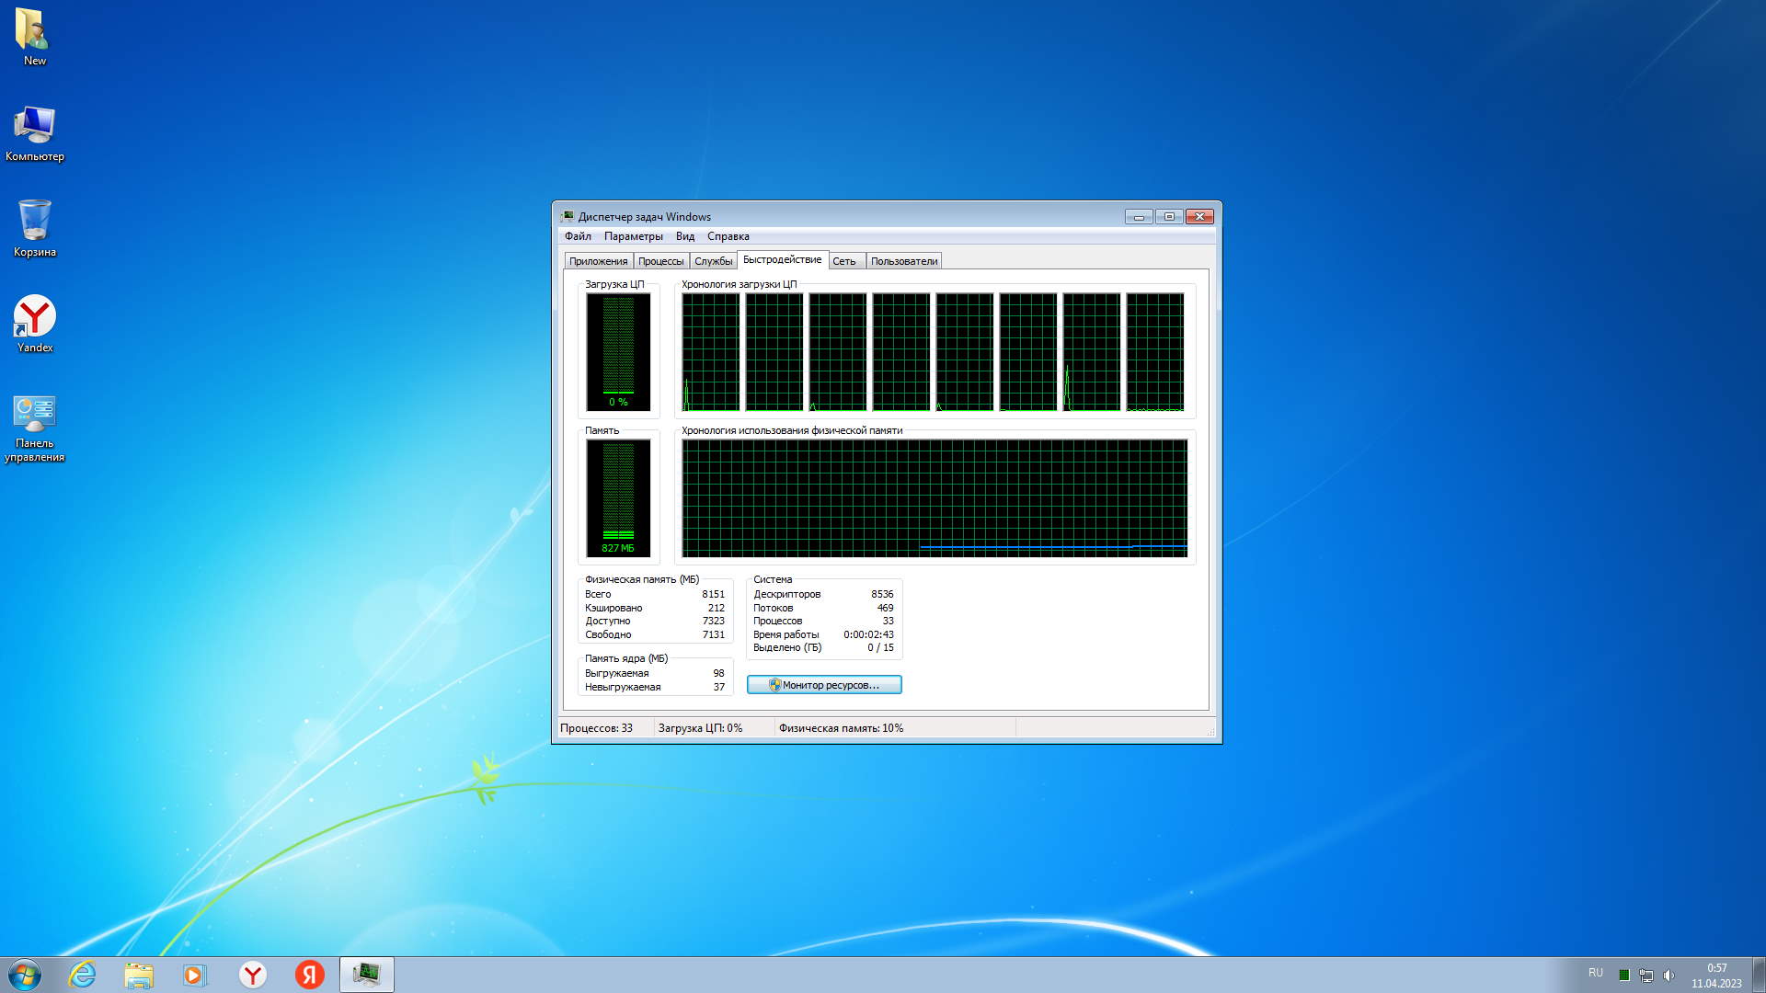The image size is (1766, 993).
Task: Click the RU language indicator
Action: [x=1595, y=973]
